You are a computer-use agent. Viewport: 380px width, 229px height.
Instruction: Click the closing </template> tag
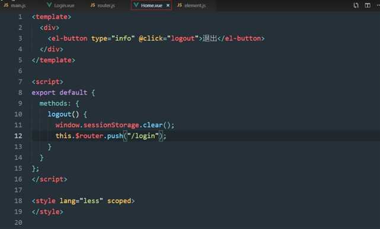point(53,60)
